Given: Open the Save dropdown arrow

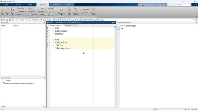Looking at the screenshot, I should click(13, 15).
